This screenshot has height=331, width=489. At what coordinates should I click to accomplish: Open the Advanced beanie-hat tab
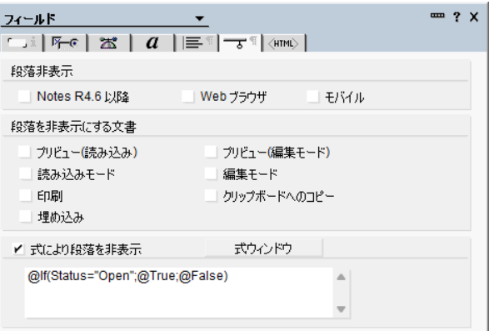tap(108, 43)
